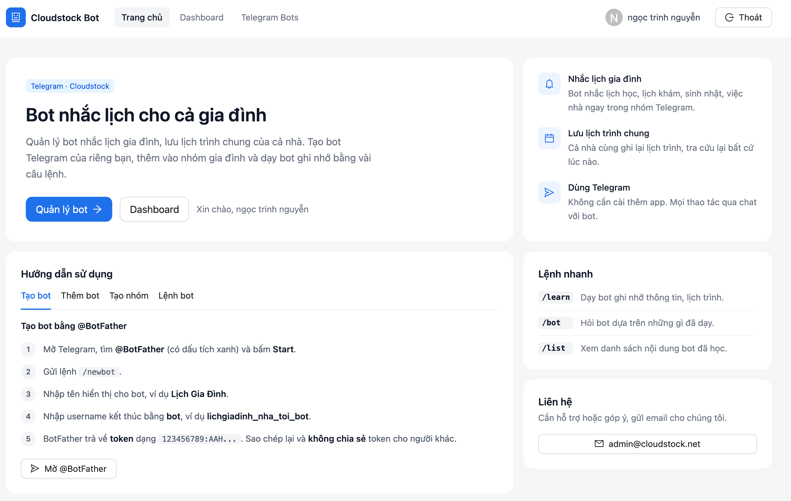Click the paper plane icon for Dùng Telegram
Viewport: 791px width, 501px height.
pos(549,192)
